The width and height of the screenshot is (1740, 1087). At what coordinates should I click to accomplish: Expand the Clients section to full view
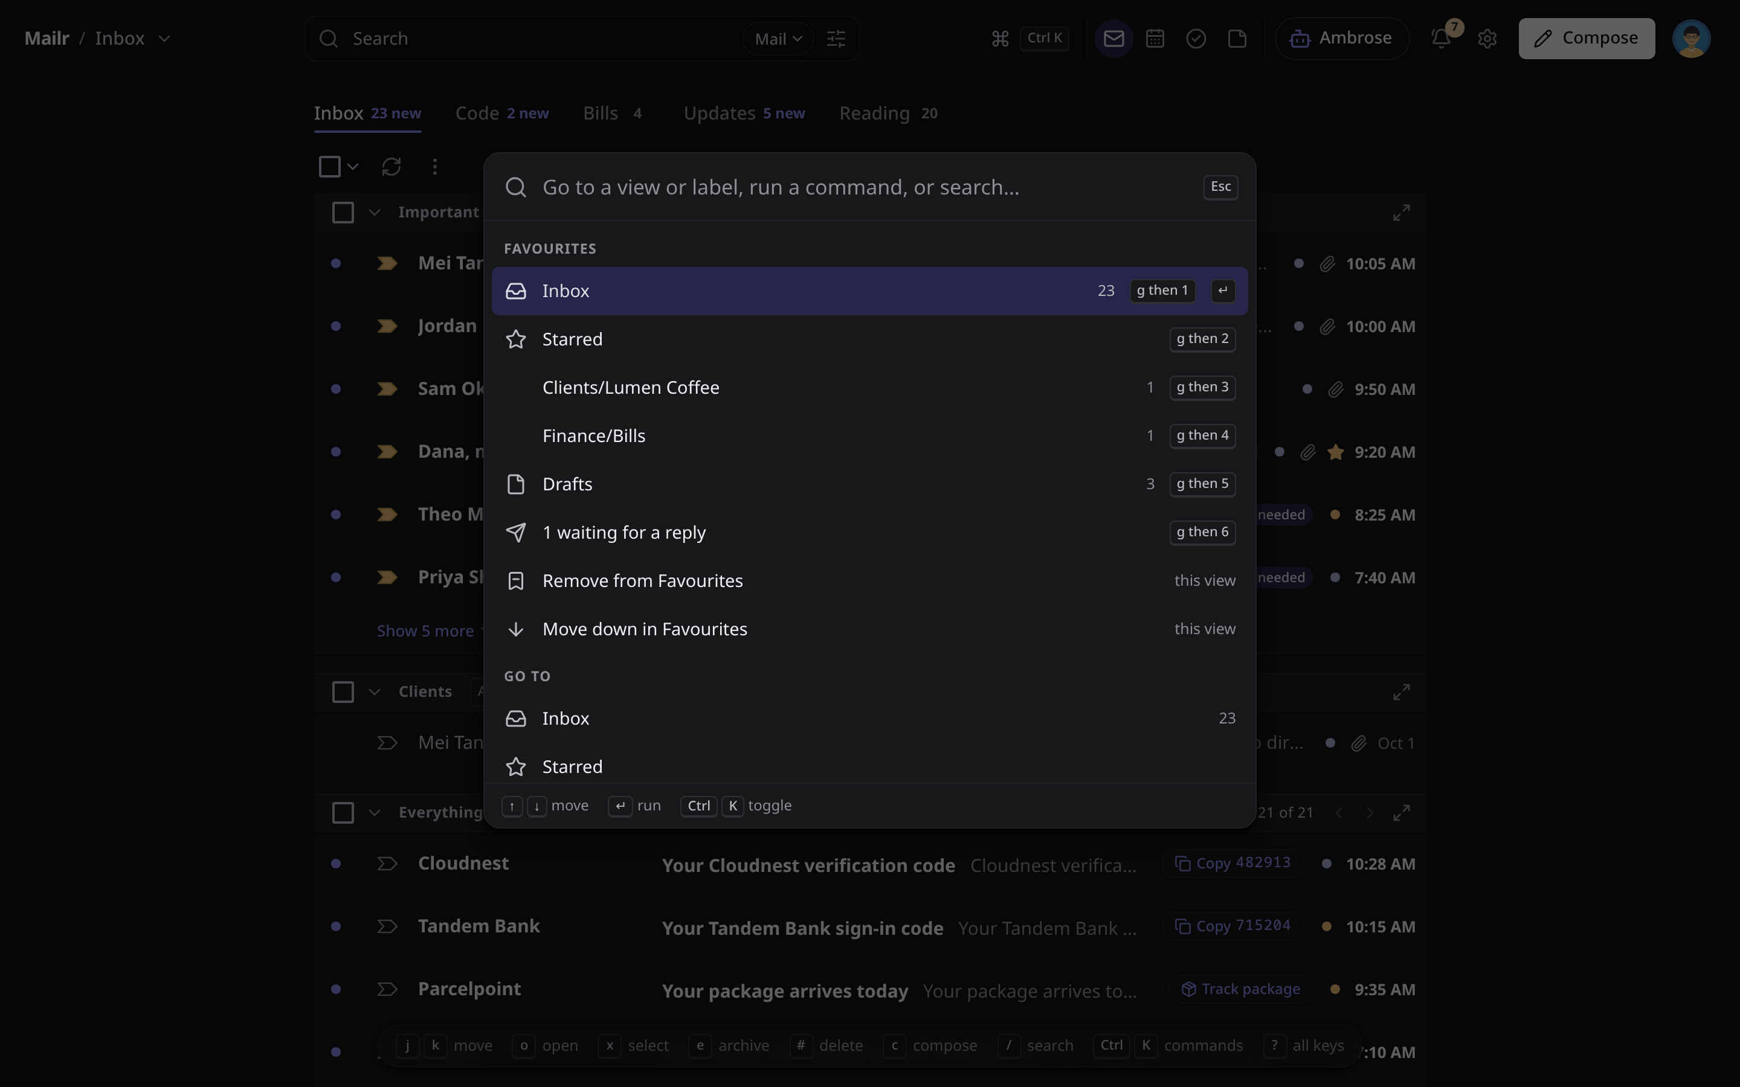1401,692
